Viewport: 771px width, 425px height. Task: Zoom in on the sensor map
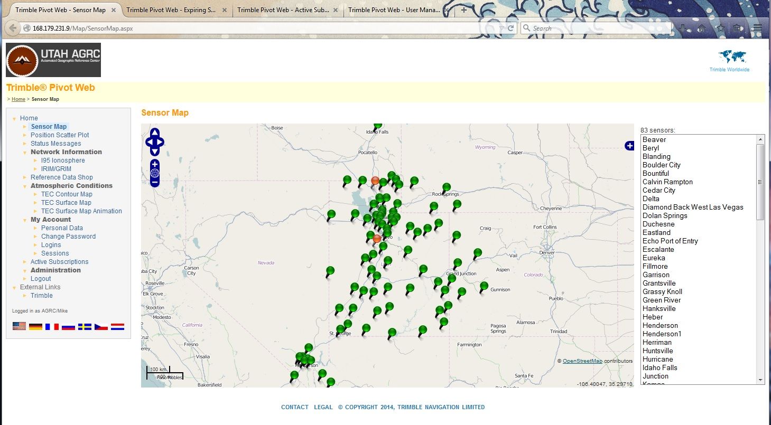(154, 164)
